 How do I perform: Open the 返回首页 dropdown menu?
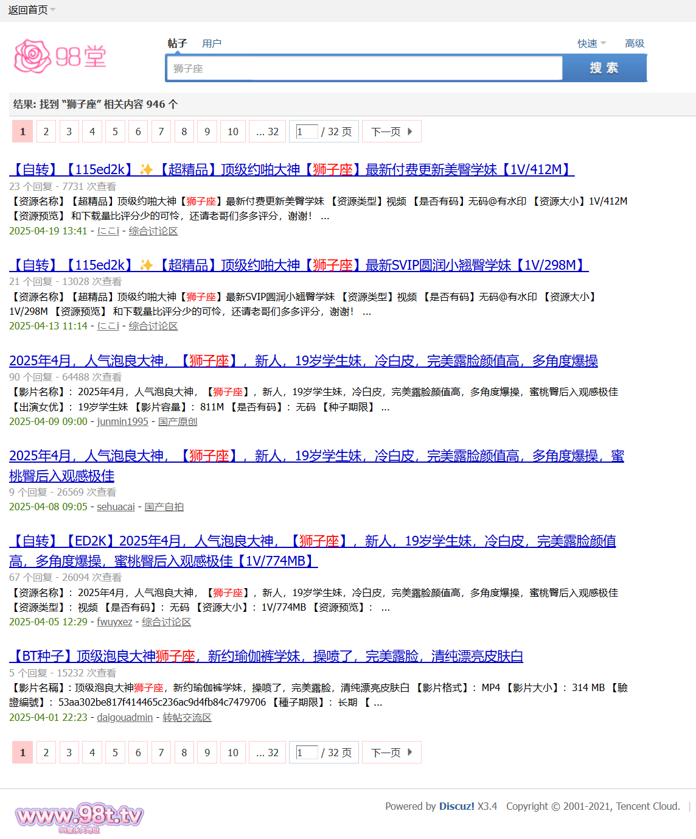[32, 10]
